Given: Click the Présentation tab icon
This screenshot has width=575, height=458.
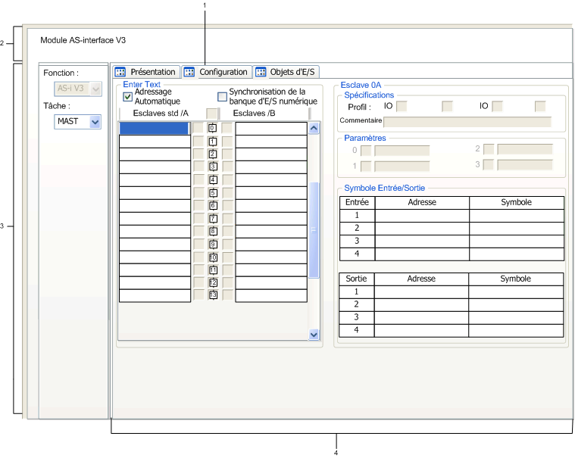Looking at the screenshot, I should (x=120, y=72).
